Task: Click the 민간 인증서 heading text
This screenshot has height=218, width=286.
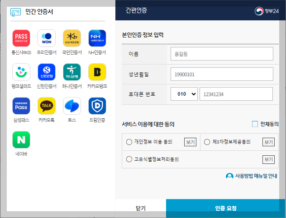Action: (x=39, y=12)
